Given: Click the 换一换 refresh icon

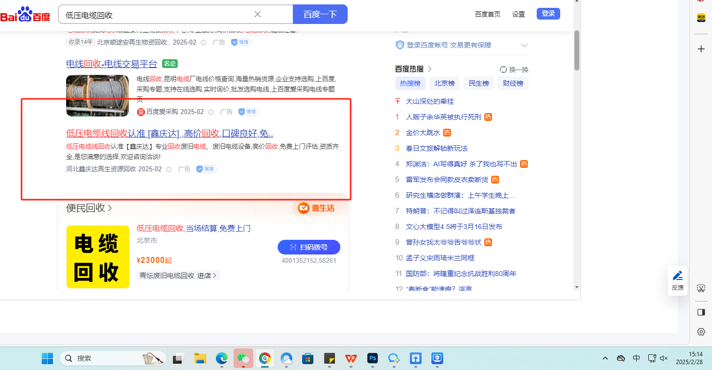Looking at the screenshot, I should click(503, 69).
